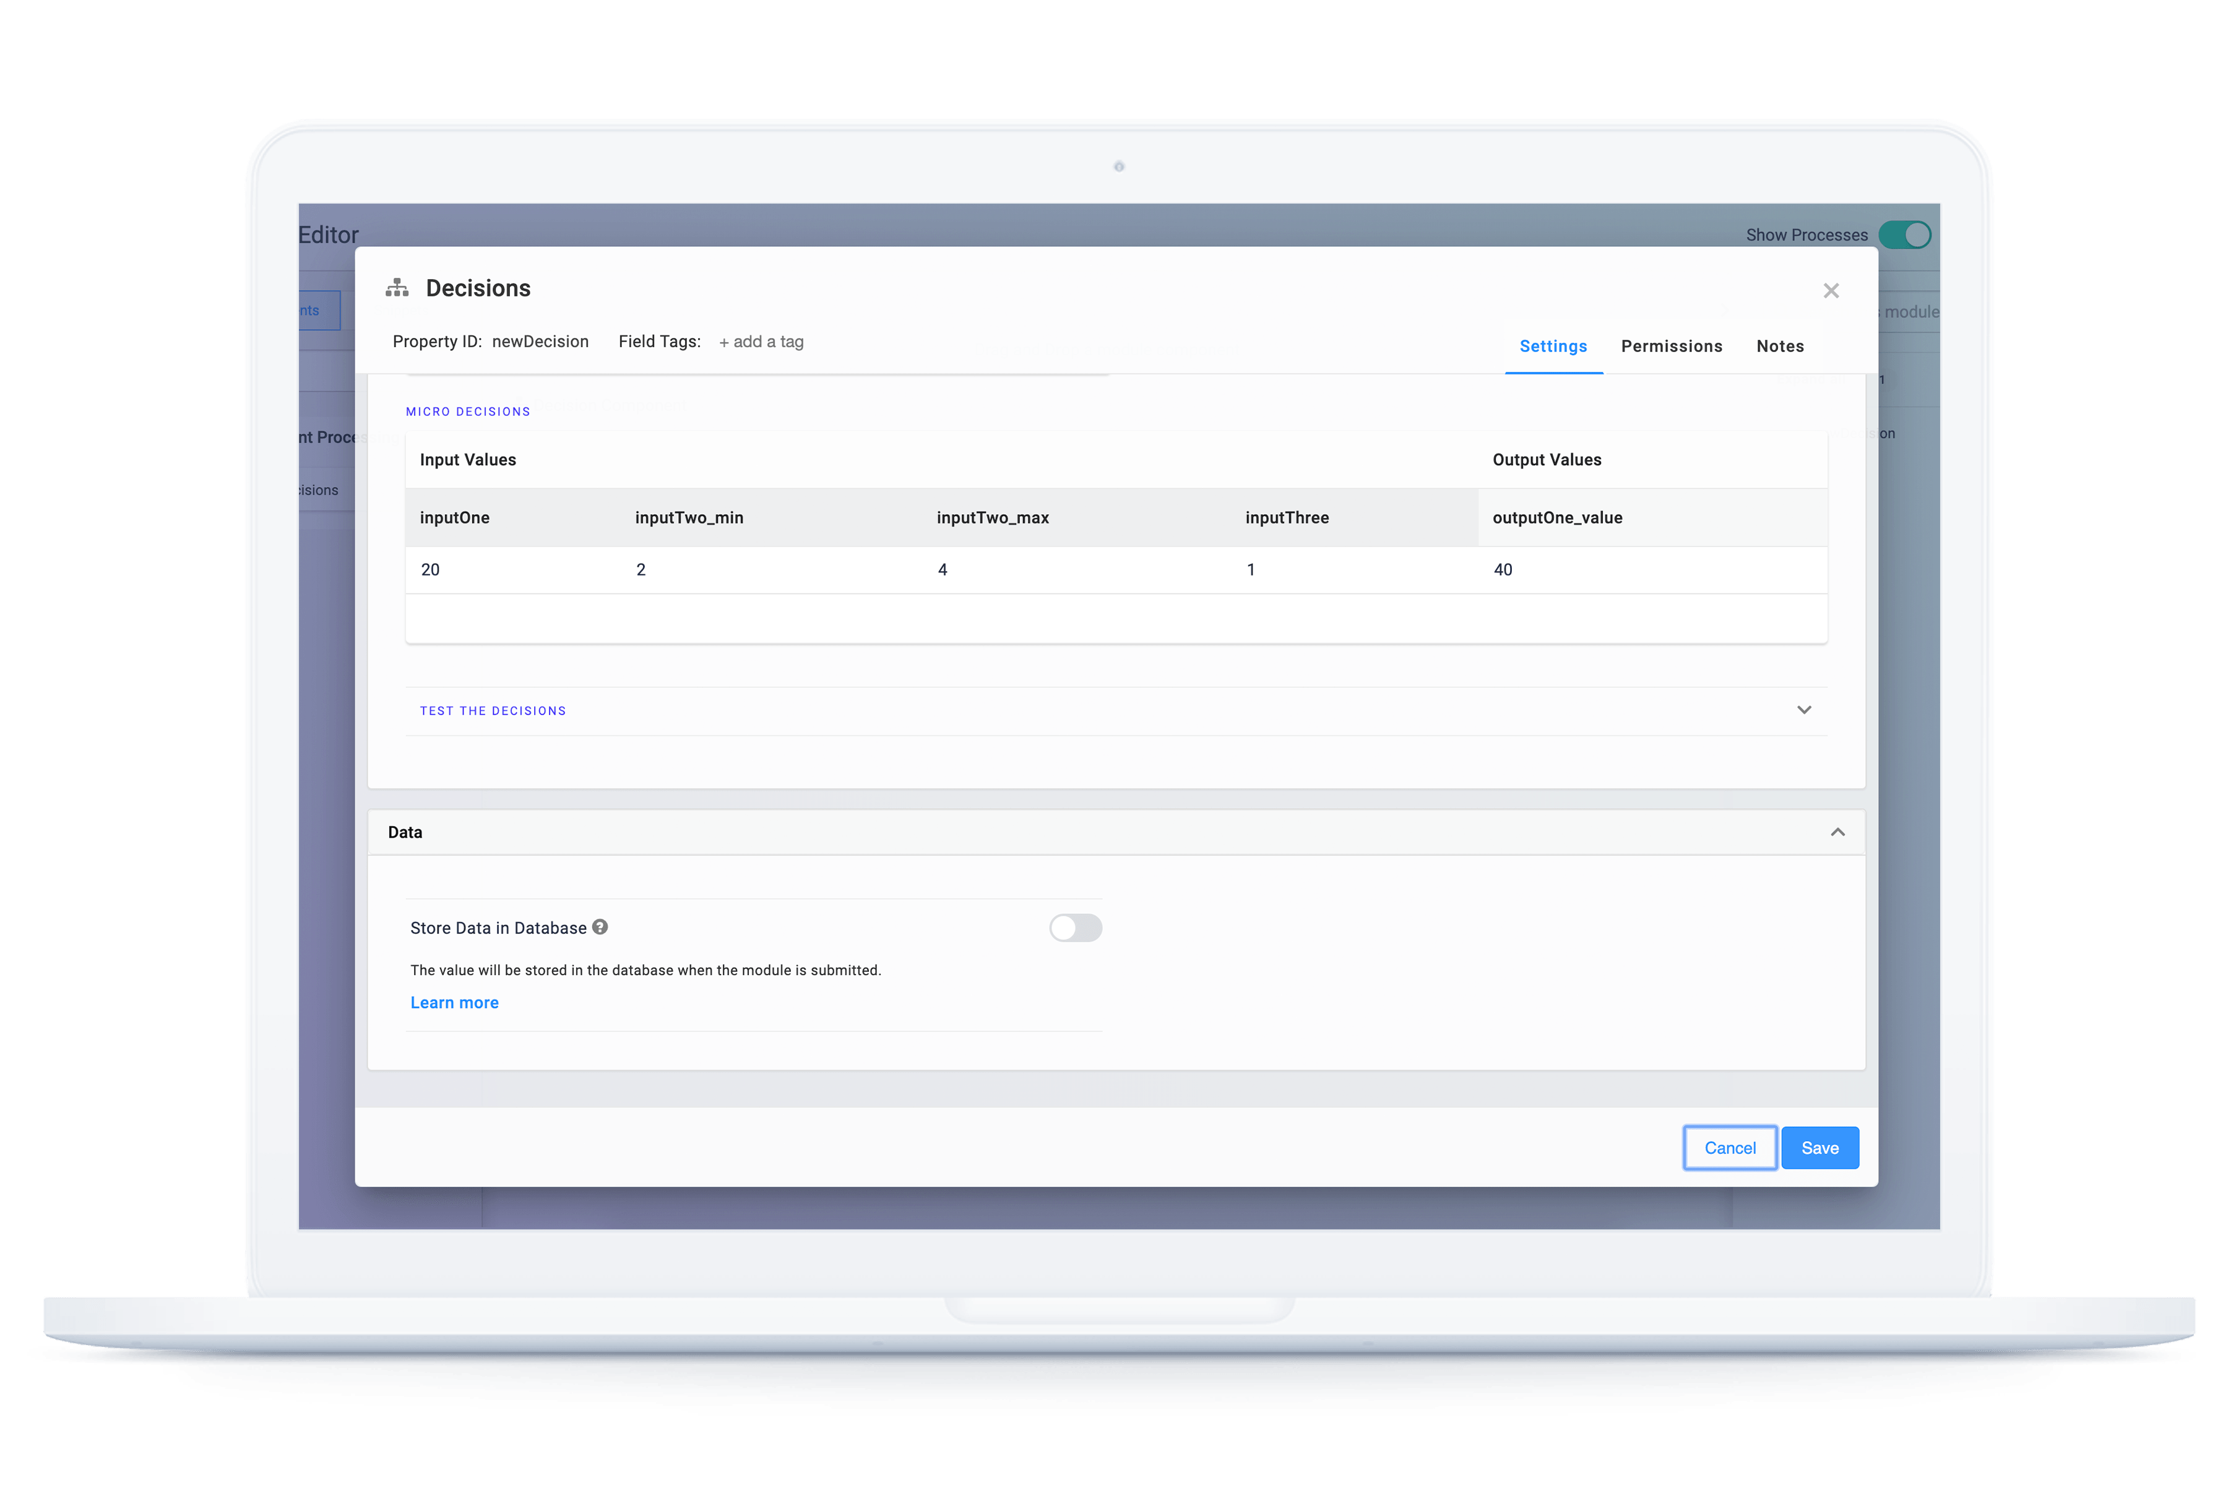The height and width of the screenshot is (1485, 2223).
Task: Click the inputTwo_max cell value 4
Action: tap(941, 569)
